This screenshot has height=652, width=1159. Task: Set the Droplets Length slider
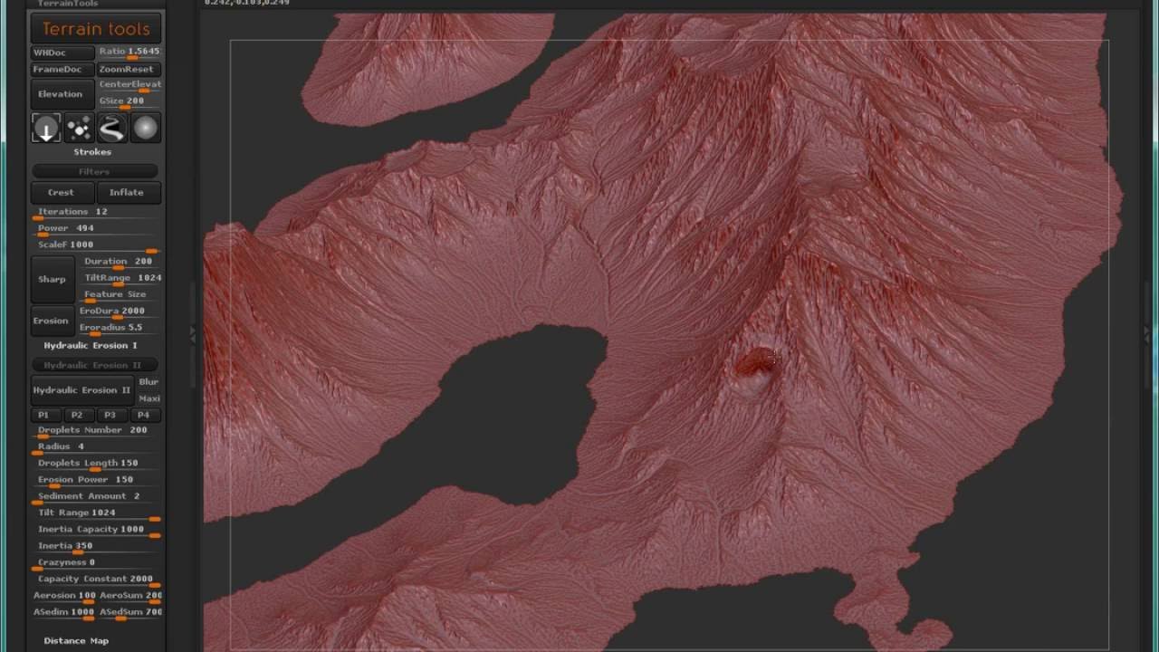coord(96,464)
